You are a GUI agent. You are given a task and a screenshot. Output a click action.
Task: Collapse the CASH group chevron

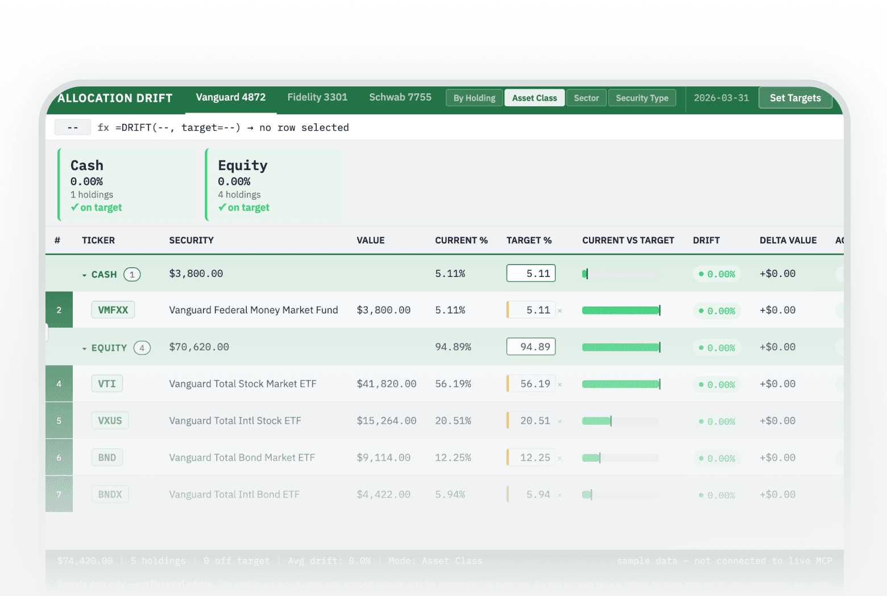point(85,275)
